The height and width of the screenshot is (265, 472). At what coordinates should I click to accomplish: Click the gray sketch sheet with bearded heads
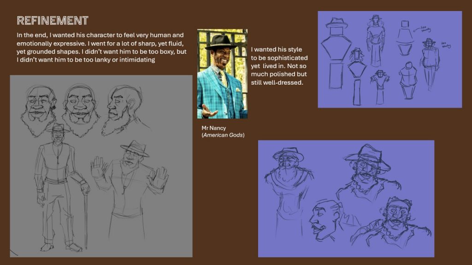(101, 166)
